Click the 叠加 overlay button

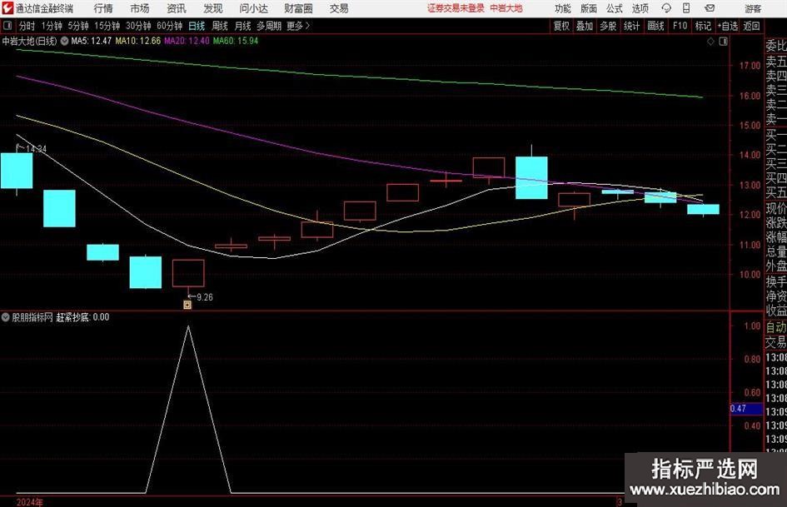585,26
